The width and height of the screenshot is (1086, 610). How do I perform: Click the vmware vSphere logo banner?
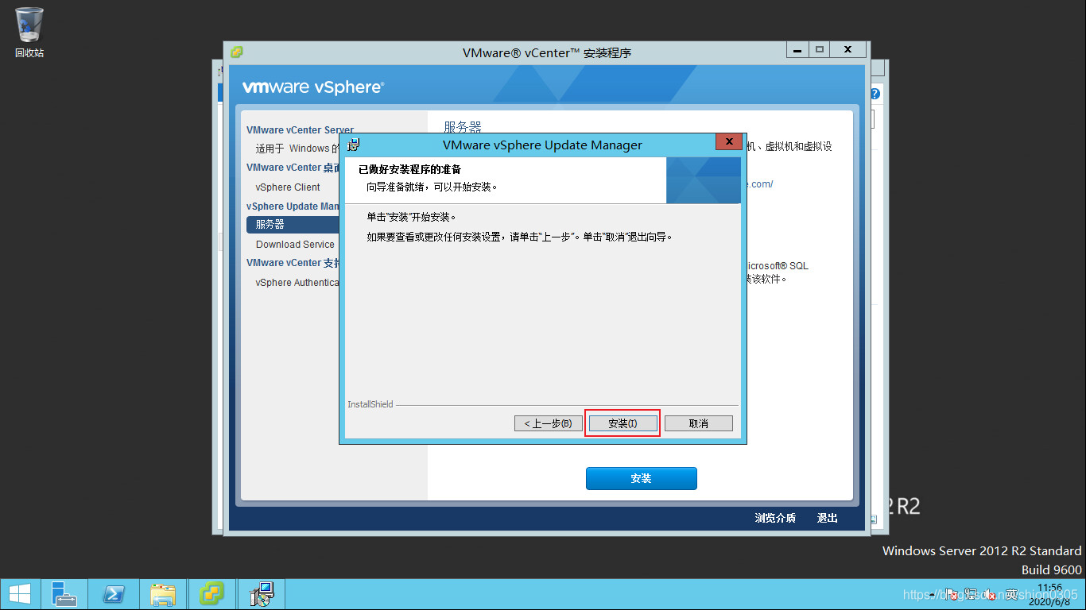click(313, 87)
